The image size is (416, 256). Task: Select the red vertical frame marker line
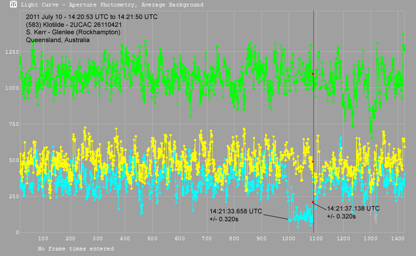point(313,122)
